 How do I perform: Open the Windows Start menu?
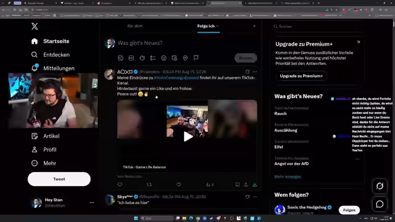click(136, 218)
